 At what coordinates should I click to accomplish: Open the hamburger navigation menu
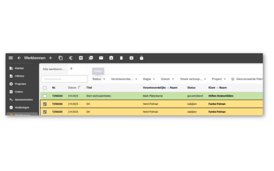point(11,58)
